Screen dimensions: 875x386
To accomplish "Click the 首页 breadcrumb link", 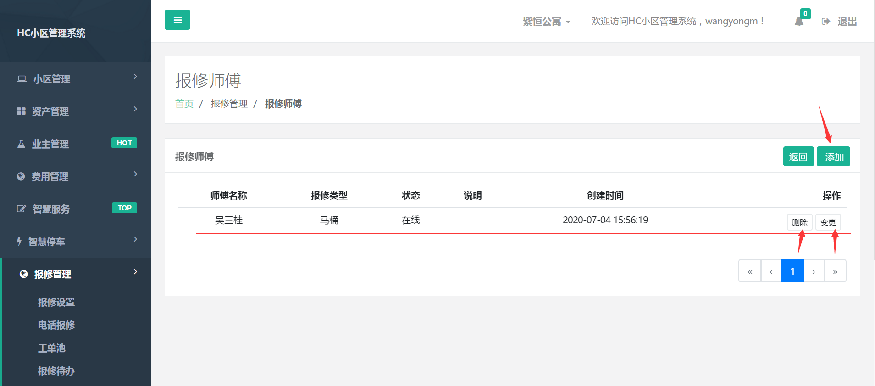I will pyautogui.click(x=184, y=104).
